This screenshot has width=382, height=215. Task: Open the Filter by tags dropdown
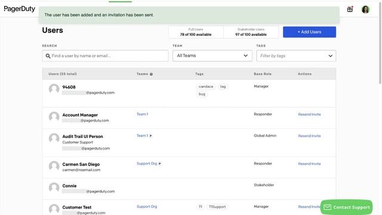(x=296, y=56)
